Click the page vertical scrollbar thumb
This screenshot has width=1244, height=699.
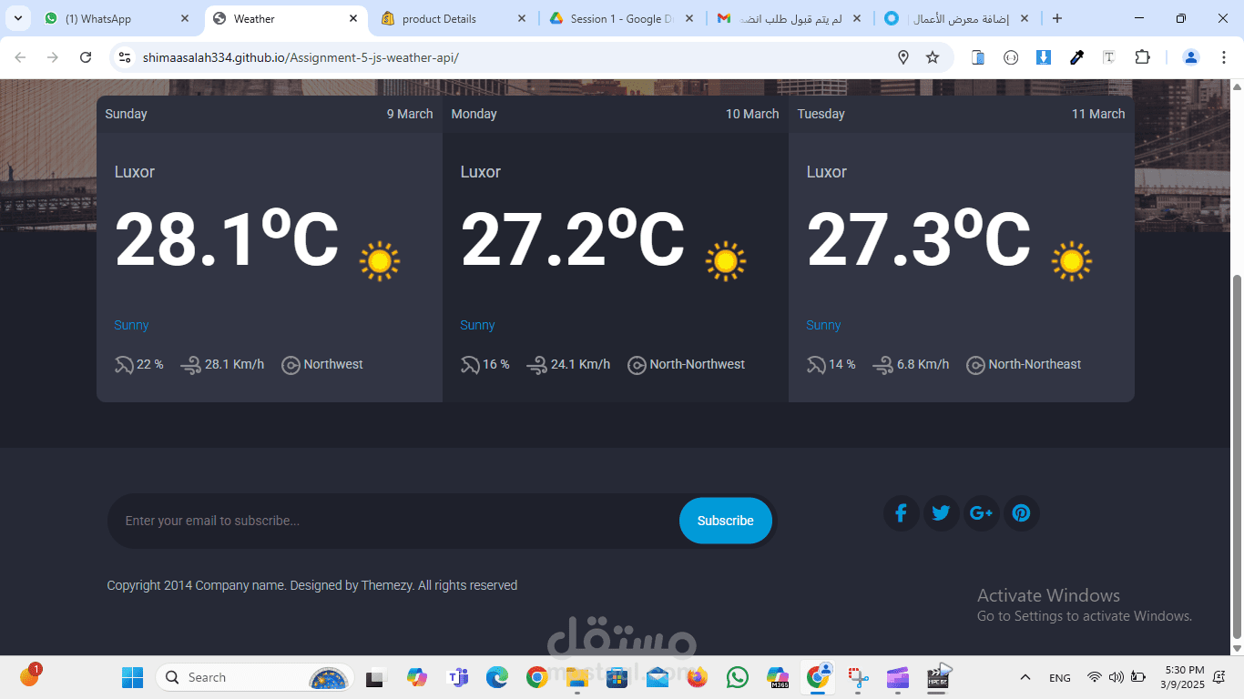pyautogui.click(x=1237, y=456)
